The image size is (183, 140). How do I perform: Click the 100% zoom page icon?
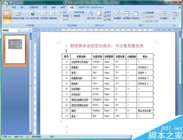[99, 15]
